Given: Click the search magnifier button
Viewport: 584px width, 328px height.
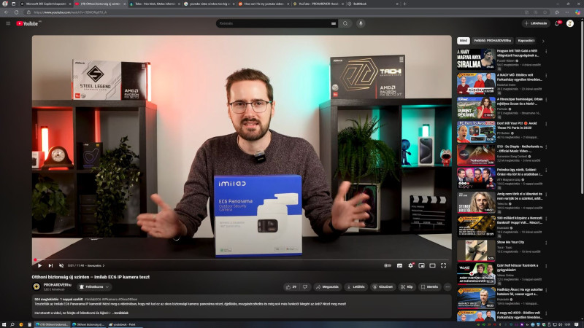Looking at the screenshot, I should click(345, 23).
